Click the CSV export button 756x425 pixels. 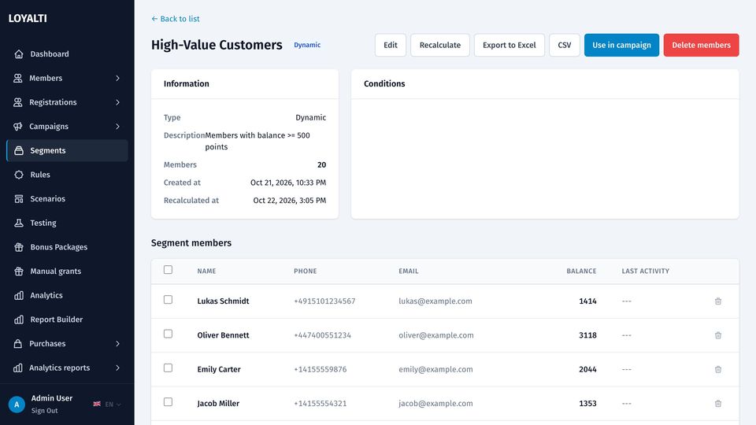[x=565, y=45]
